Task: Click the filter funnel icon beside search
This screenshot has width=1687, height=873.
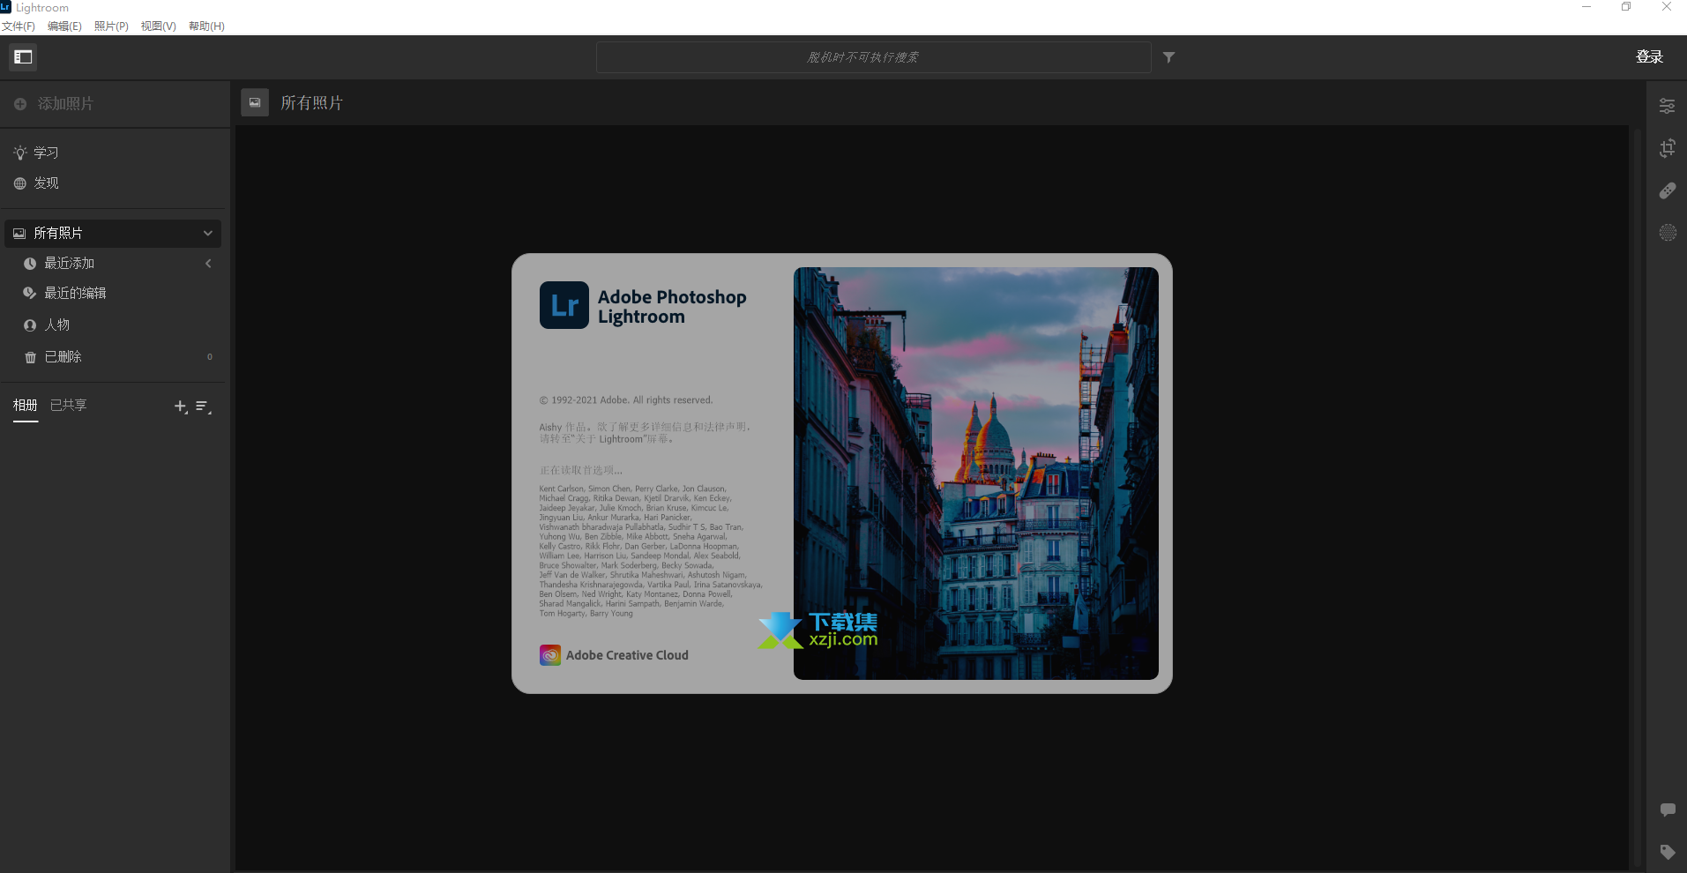Action: [x=1168, y=57]
